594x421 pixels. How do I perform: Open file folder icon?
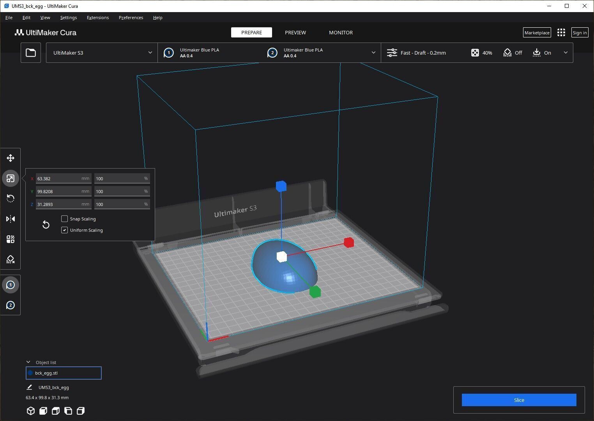pos(31,53)
